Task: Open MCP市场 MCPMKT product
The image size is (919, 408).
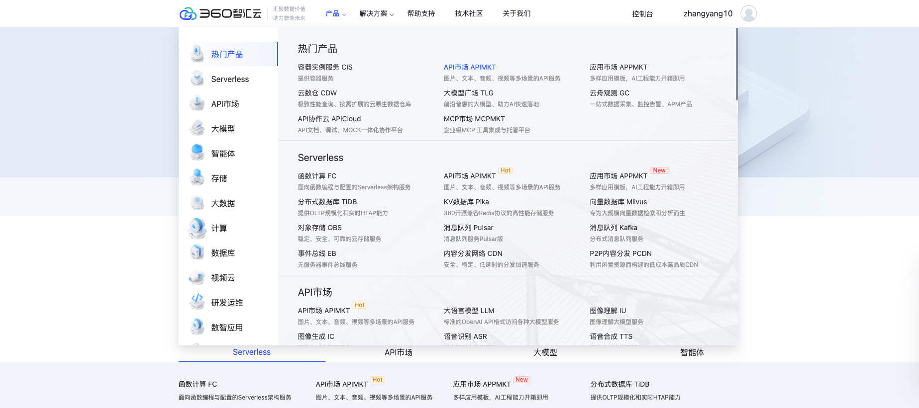Action: click(474, 119)
